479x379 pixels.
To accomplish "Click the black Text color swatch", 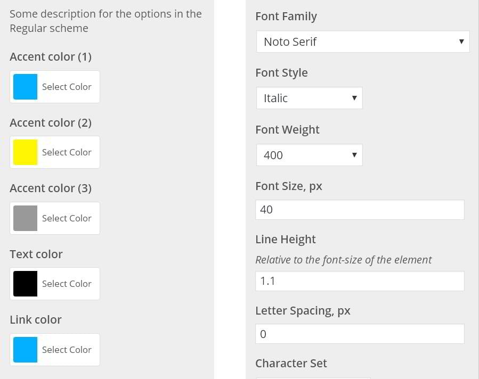I will pos(25,284).
